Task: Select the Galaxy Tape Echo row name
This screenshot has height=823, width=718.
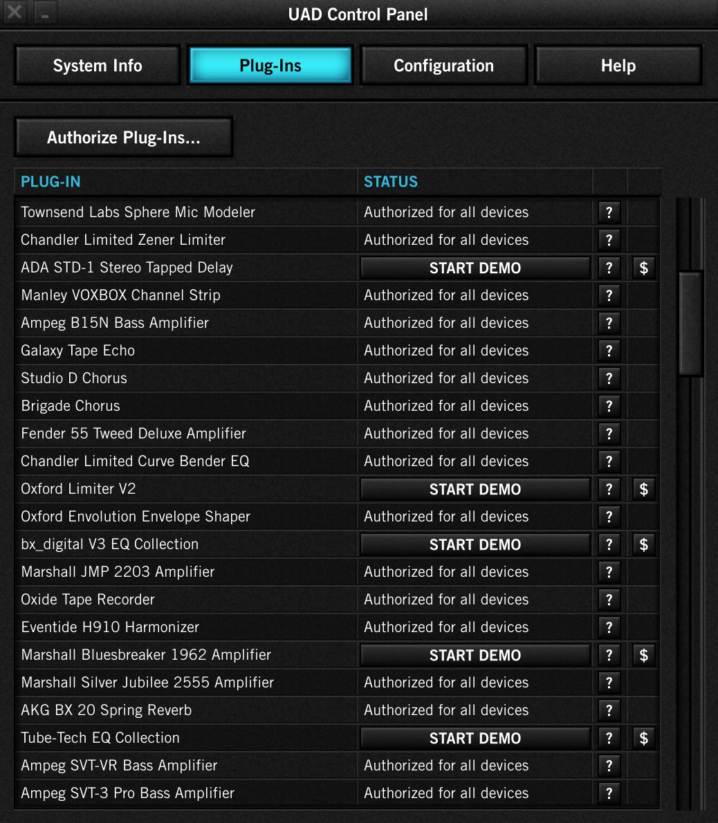Action: [x=77, y=351]
